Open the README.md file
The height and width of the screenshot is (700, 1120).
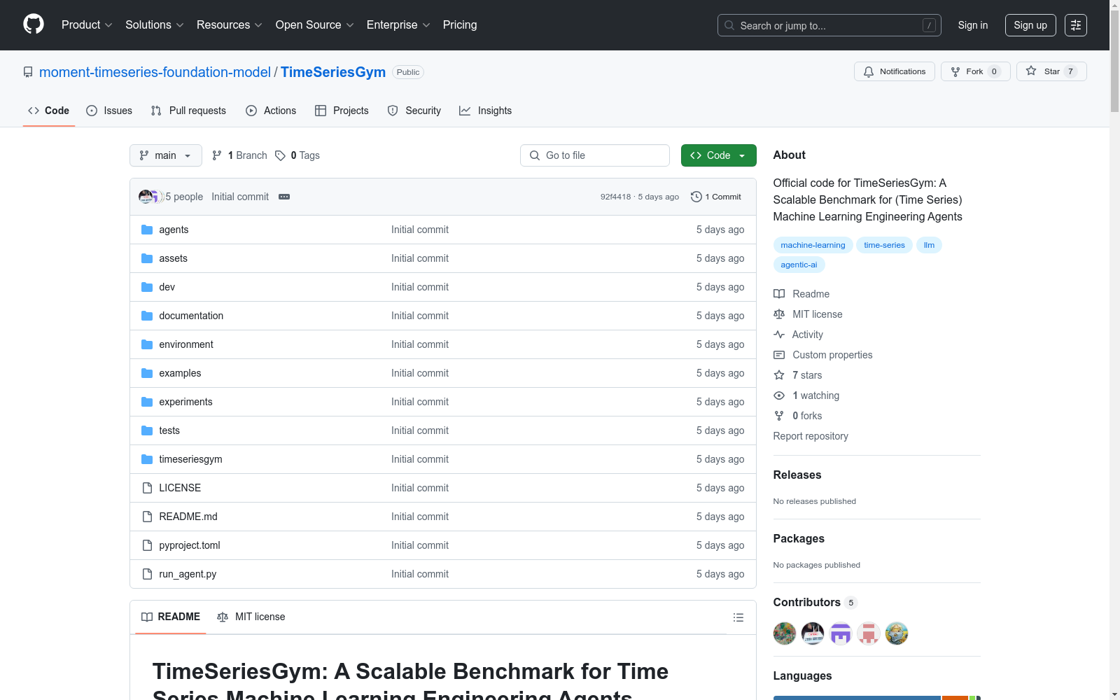188,517
